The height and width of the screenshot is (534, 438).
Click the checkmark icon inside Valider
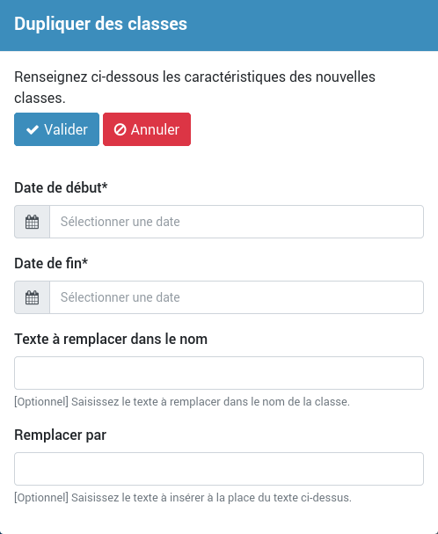point(33,129)
